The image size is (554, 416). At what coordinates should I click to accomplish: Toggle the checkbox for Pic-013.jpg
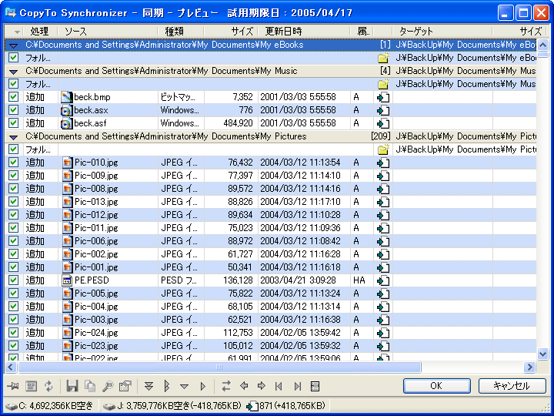click(x=13, y=201)
